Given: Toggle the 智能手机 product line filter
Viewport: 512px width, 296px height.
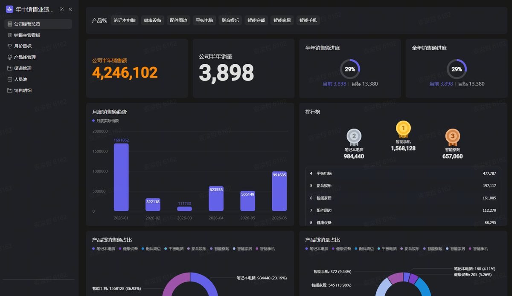Looking at the screenshot, I should pos(308,20).
